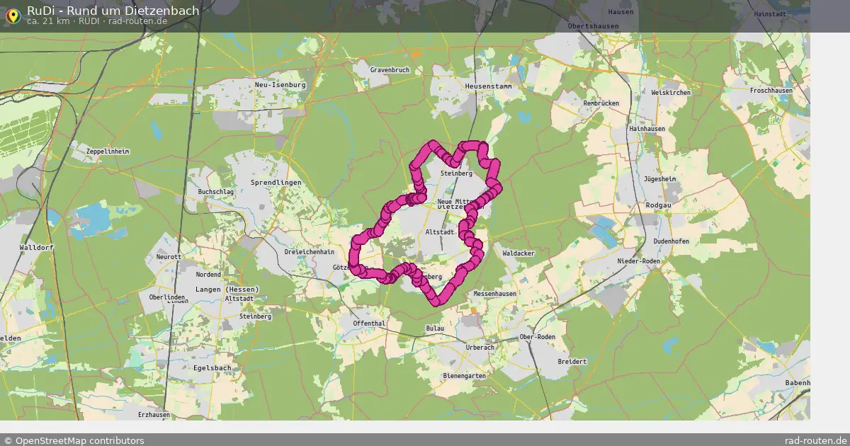Viewport: 850px width, 446px height.
Task: Click the Ober-Roden map label
Action: 537,337
